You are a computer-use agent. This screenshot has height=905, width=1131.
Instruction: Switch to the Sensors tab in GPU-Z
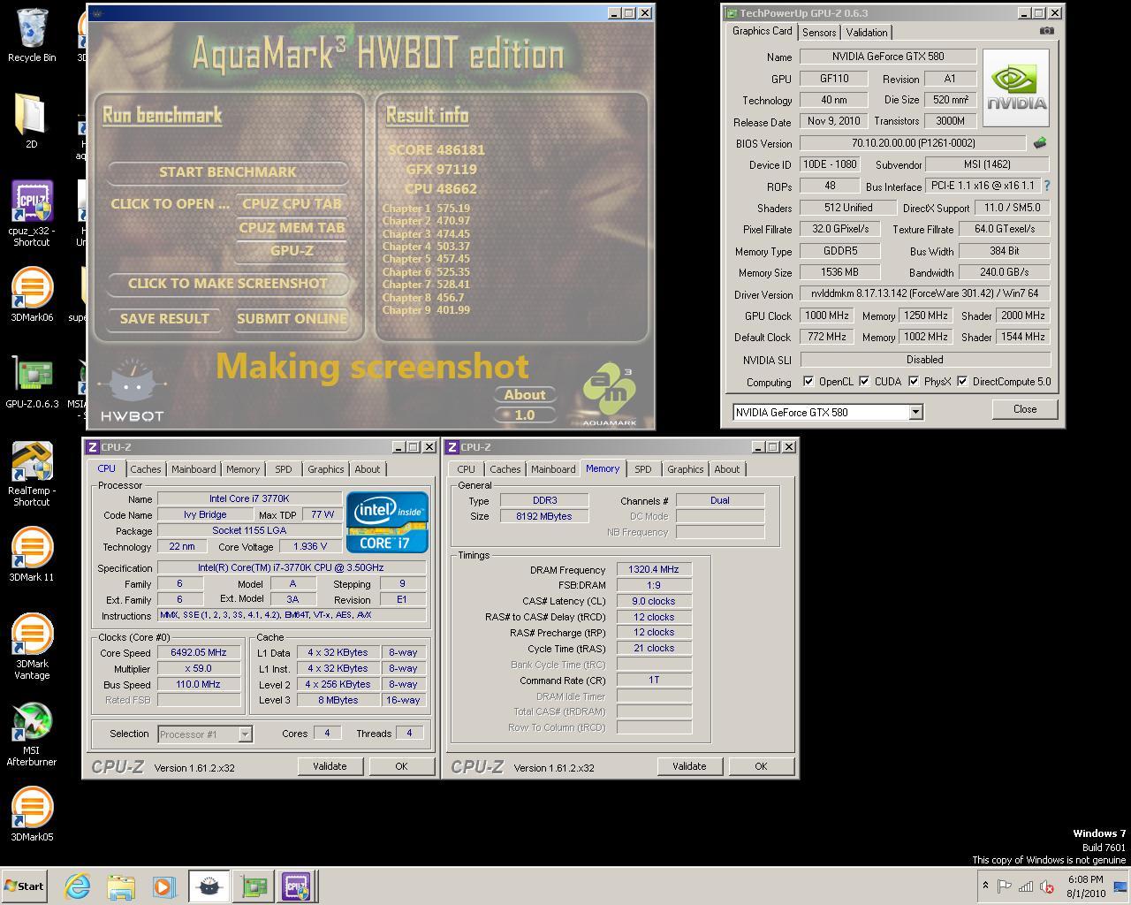click(818, 32)
